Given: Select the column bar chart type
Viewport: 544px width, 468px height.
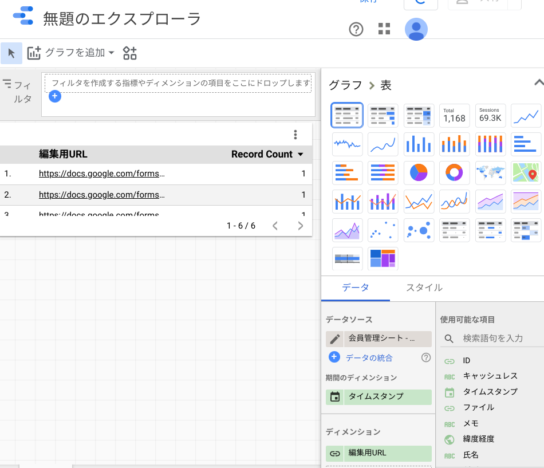Looking at the screenshot, I should click(419, 144).
